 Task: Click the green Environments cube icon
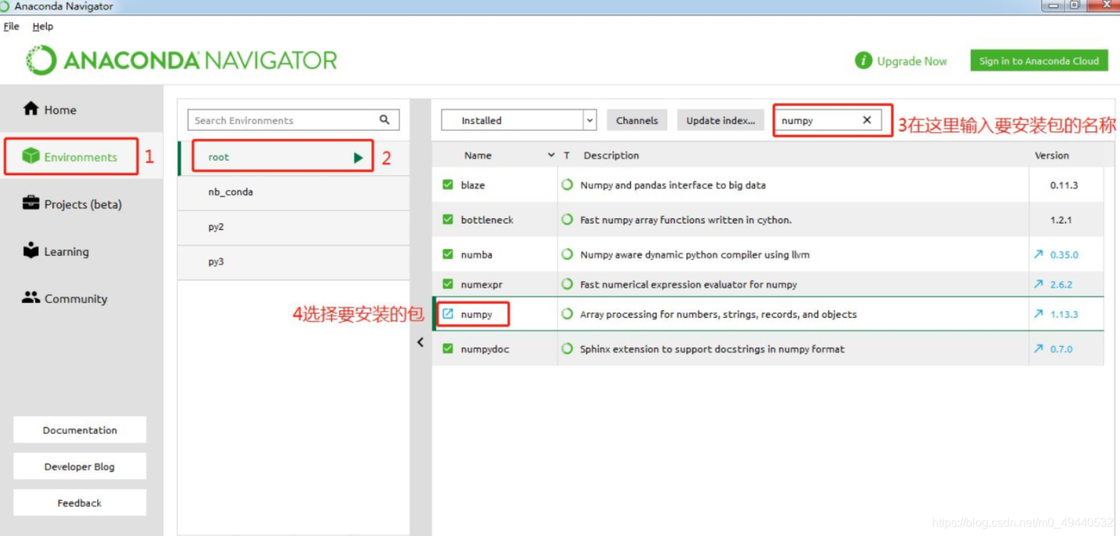tap(31, 156)
